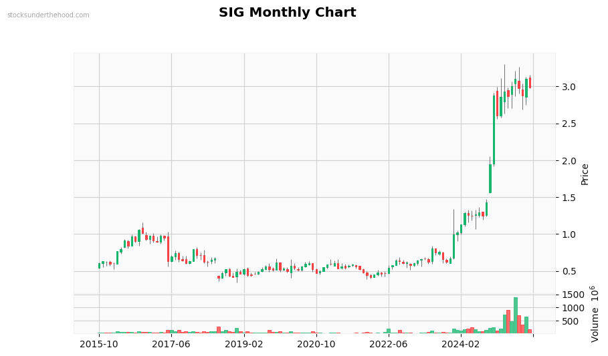This screenshot has height=356, width=608.
Task: Click the 2015-10 date axis label
Action: click(99, 344)
